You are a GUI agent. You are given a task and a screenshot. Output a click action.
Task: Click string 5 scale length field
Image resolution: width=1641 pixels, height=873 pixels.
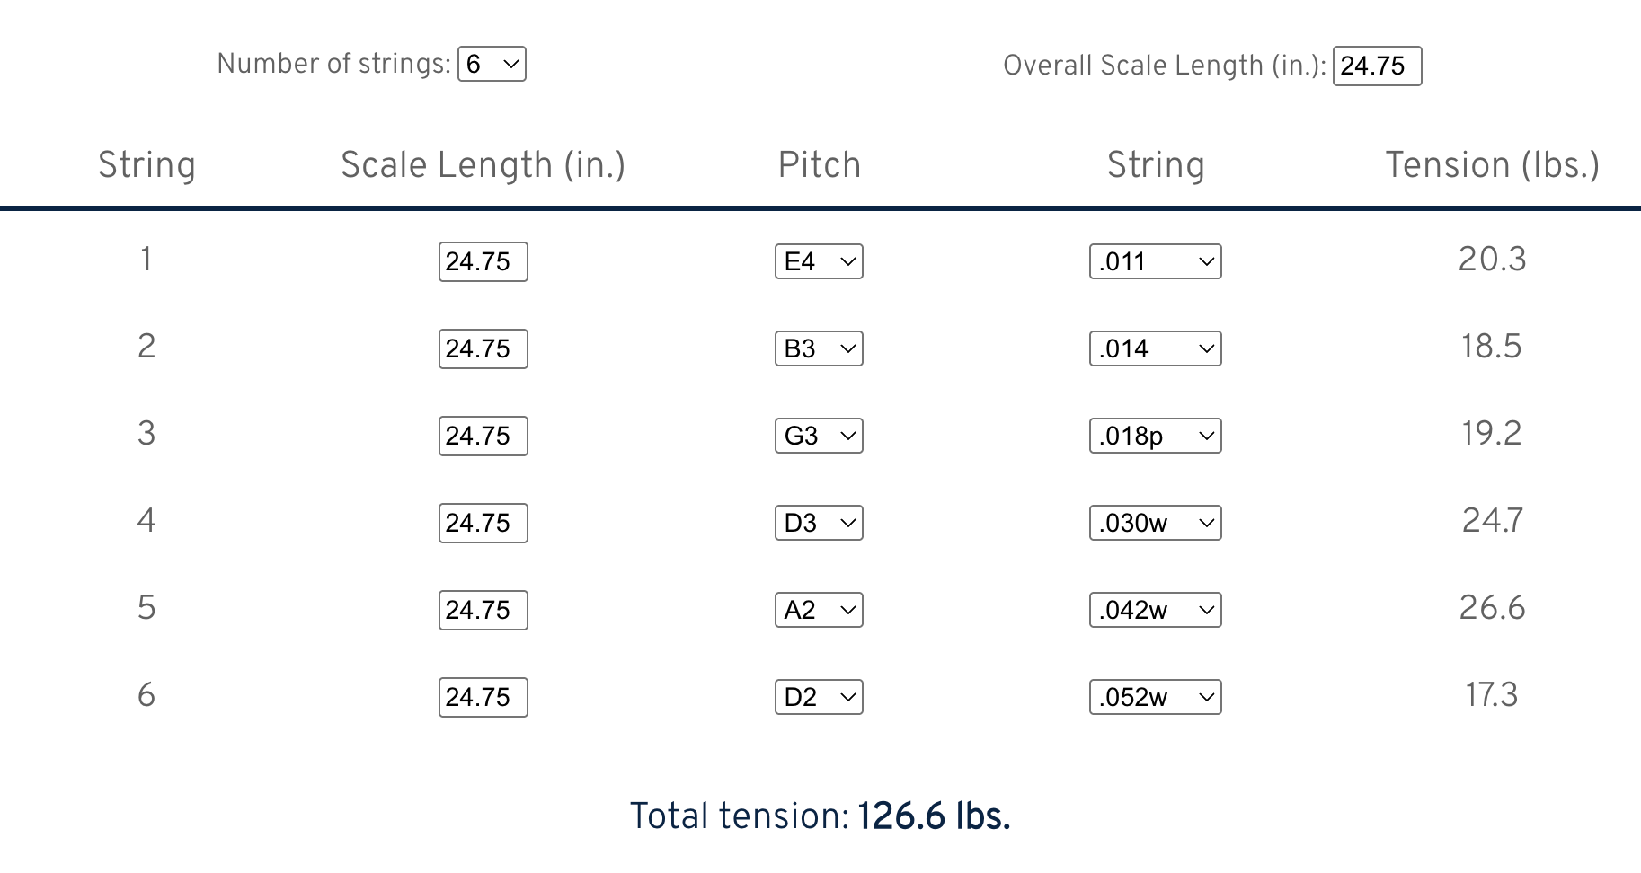(483, 611)
